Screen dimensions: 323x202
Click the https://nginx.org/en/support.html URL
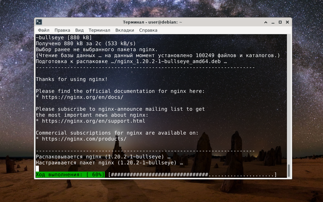[x=93, y=121]
